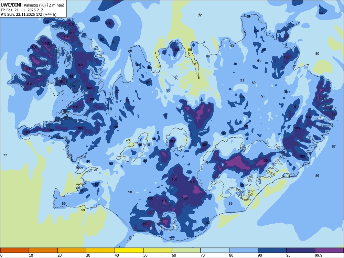Pick the 50–60 pale yellow legend swatch
Screen dimensions: 344x258
click(x=158, y=250)
